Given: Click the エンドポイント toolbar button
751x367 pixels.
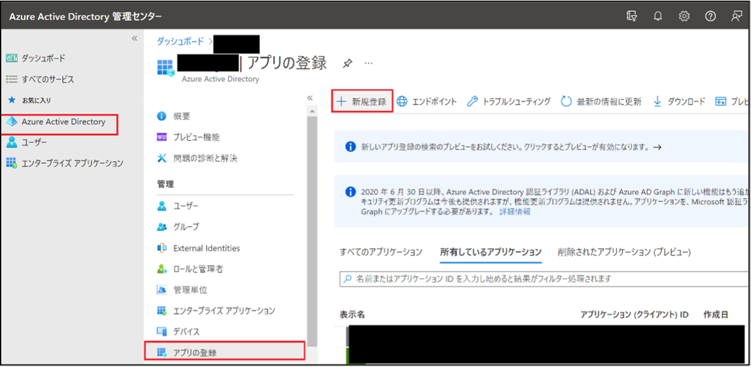Looking at the screenshot, I should (x=427, y=101).
